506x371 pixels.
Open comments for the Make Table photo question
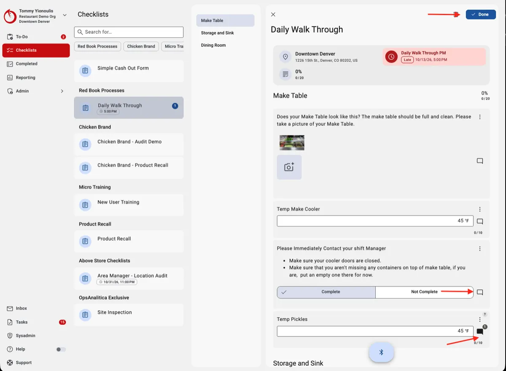(x=480, y=161)
